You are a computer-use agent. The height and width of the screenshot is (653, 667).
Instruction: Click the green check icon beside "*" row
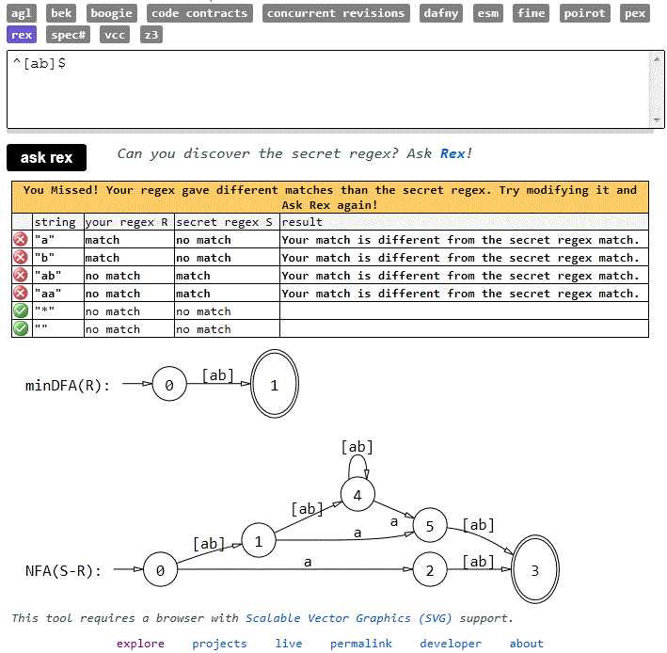(21, 311)
